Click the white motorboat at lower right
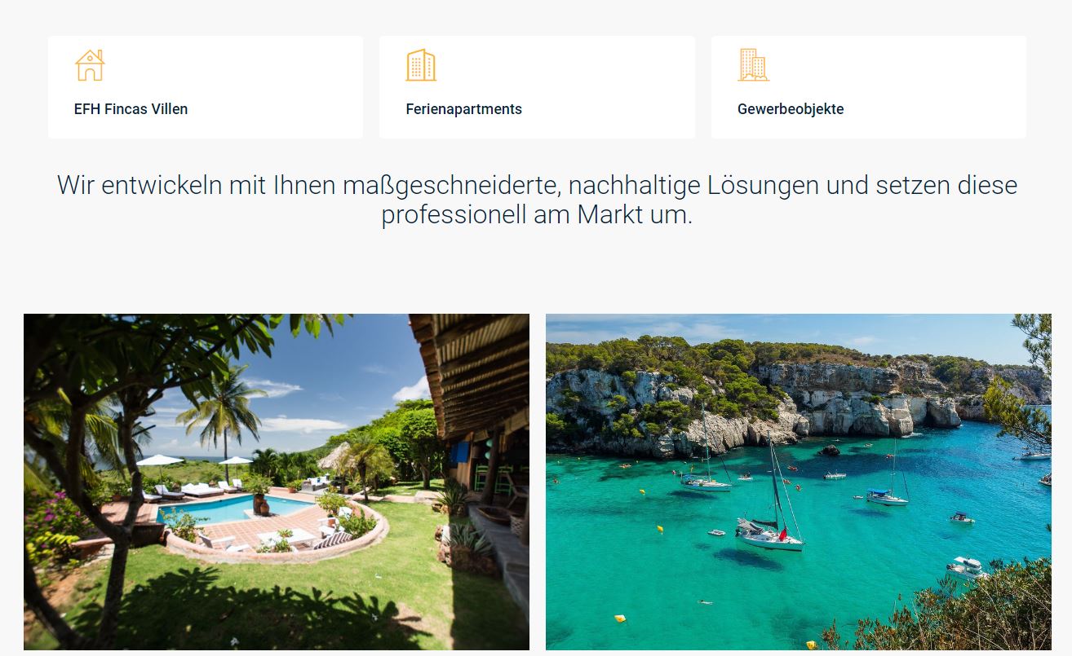Image resolution: width=1072 pixels, height=656 pixels. click(966, 568)
